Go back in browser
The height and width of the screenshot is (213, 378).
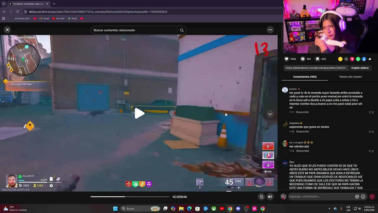4,12
